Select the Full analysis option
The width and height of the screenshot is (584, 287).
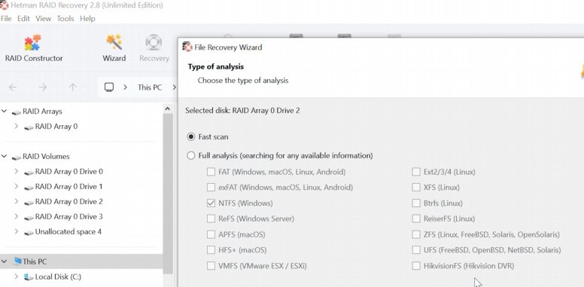(x=190, y=155)
